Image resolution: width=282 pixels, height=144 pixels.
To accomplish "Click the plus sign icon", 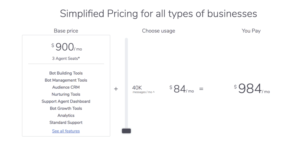I will pos(116,89).
